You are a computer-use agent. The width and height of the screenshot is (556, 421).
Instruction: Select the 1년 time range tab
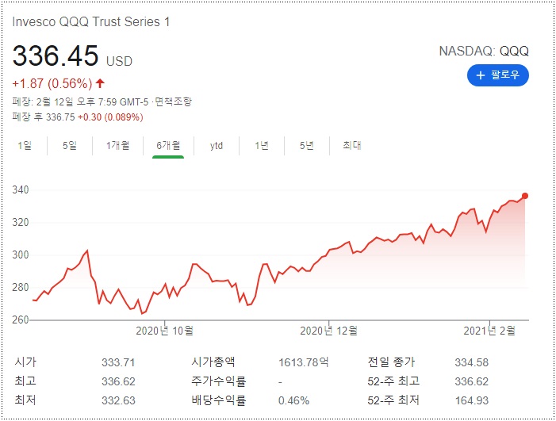[x=262, y=145]
